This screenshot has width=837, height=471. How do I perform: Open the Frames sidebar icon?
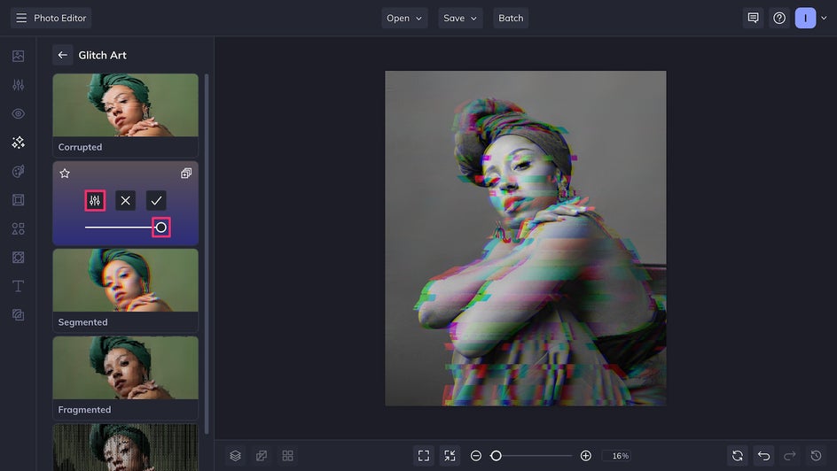click(18, 200)
